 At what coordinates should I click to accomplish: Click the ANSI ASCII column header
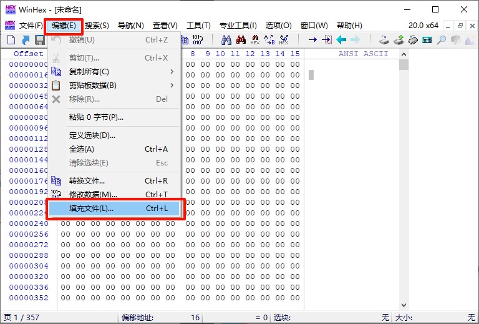[x=363, y=54]
